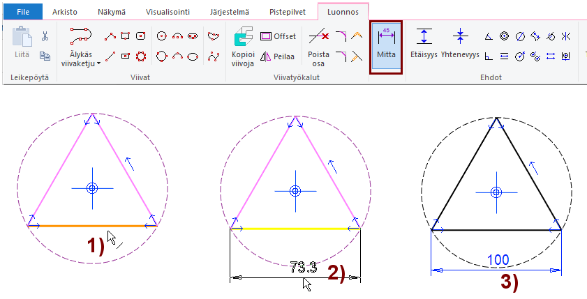The image size is (587, 299).
Task: Select the polygon tool icon
Action: [141, 56]
